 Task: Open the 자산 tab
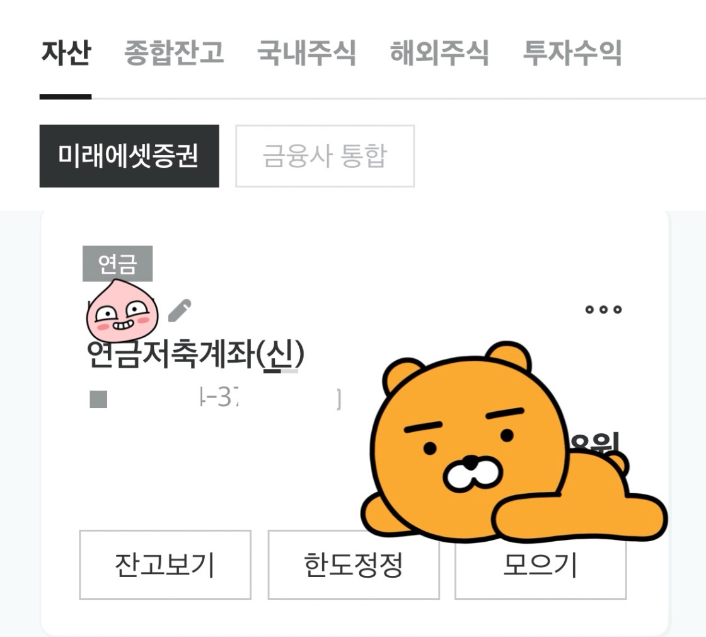(66, 53)
